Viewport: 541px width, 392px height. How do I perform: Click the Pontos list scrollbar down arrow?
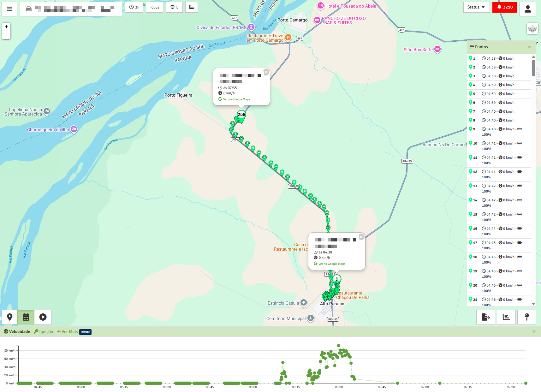(x=533, y=304)
